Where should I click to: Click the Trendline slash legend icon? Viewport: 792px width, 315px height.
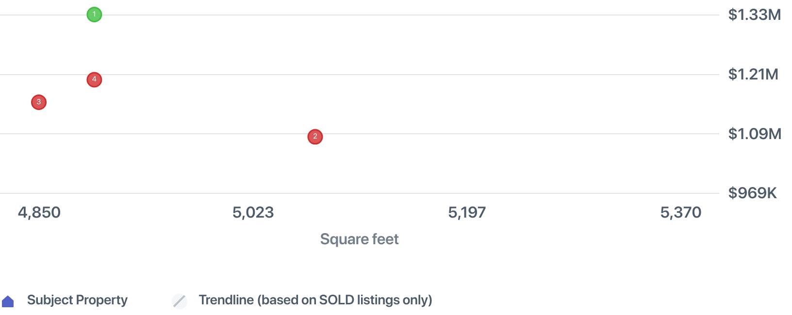(180, 301)
